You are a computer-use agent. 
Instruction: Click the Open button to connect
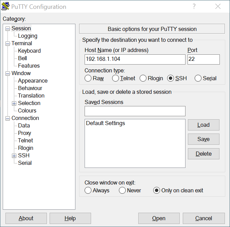pyautogui.click(x=159, y=219)
